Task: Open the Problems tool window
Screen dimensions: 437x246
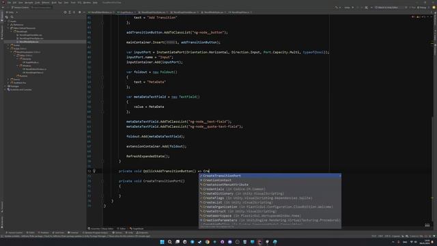Action: tap(43, 232)
